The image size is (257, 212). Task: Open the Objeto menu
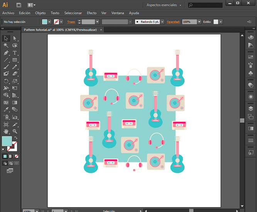(40, 13)
